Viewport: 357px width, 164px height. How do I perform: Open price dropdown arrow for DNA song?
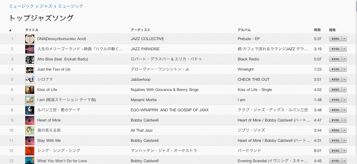pos(344,39)
